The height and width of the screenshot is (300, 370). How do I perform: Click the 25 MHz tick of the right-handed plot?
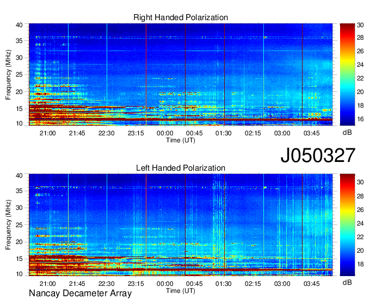tap(20, 74)
